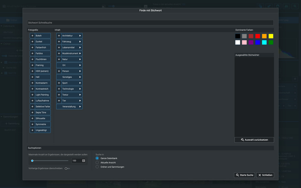Add the Luftaufnahme keyword with its plus icon
This screenshot has width=301, height=188.
(33, 101)
